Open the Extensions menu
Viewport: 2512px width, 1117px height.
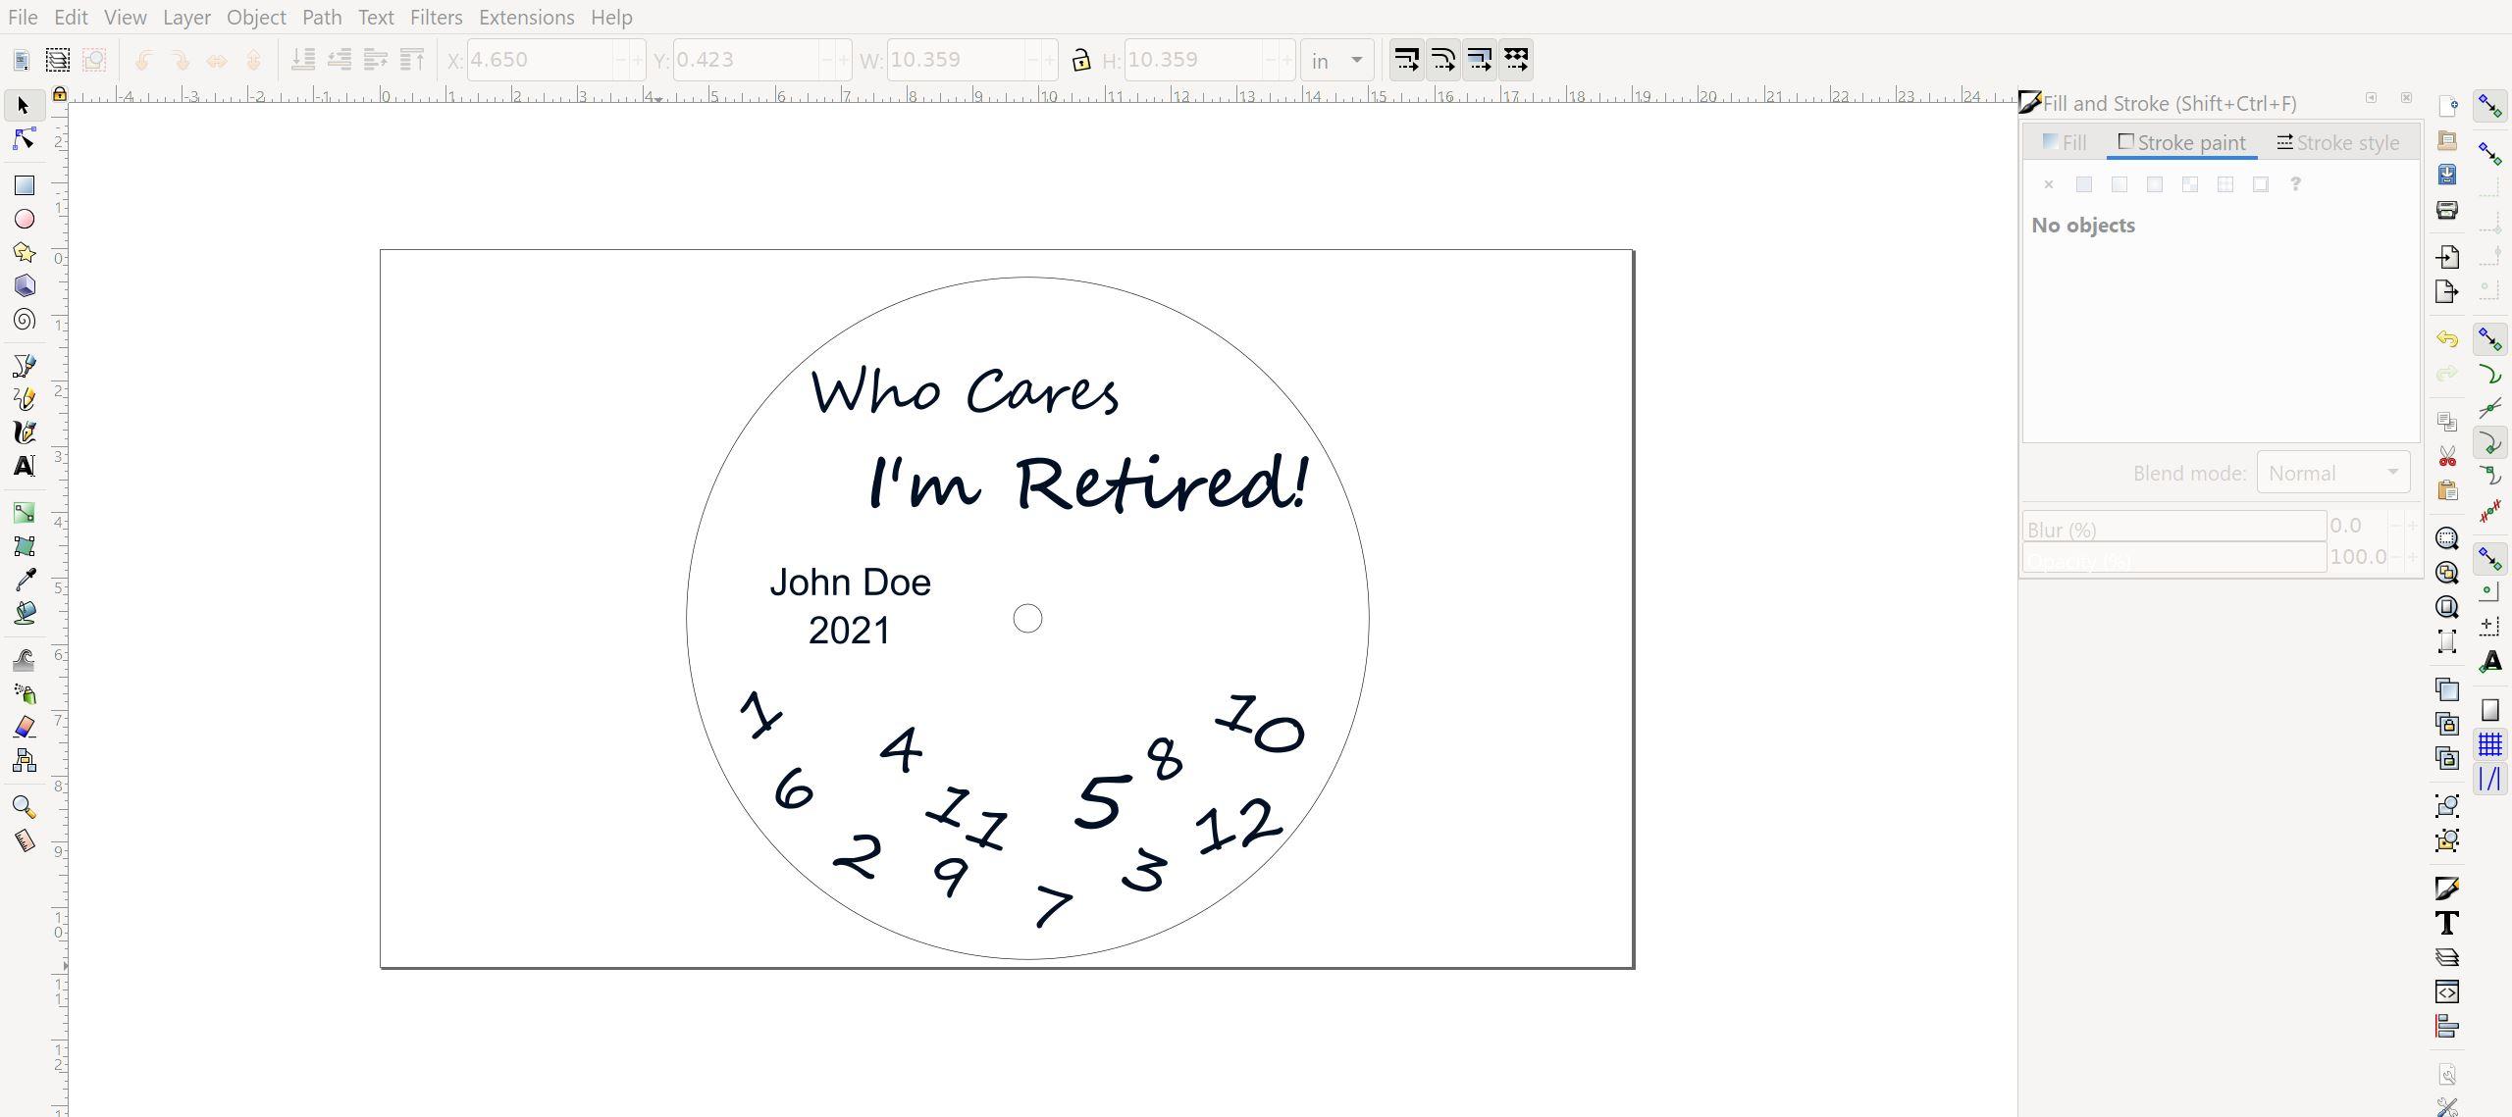pyautogui.click(x=526, y=18)
